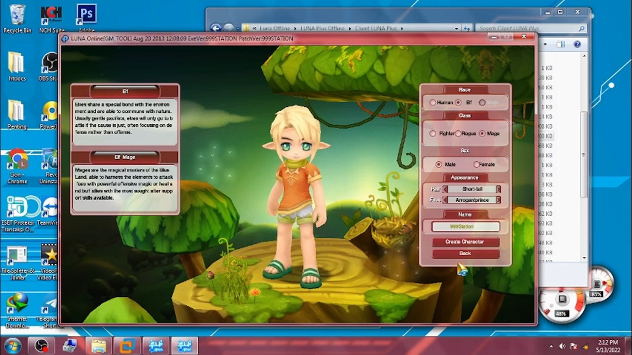Switch to OBS Studio in taskbar

pos(41,346)
